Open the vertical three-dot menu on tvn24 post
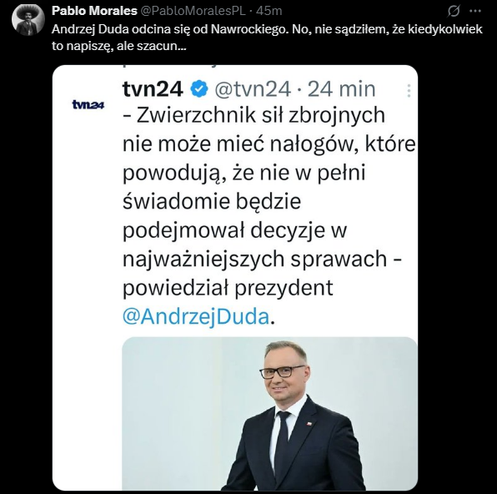Image resolution: width=497 pixels, height=494 pixels. click(409, 90)
